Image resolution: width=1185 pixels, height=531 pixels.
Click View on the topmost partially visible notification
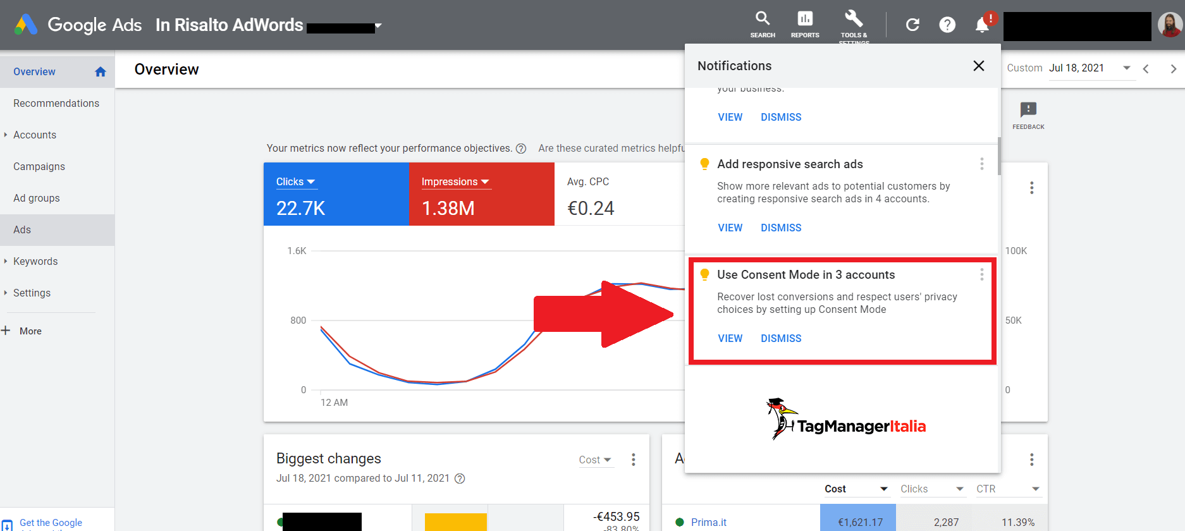730,117
